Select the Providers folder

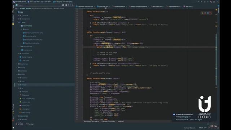[x=24, y=53]
